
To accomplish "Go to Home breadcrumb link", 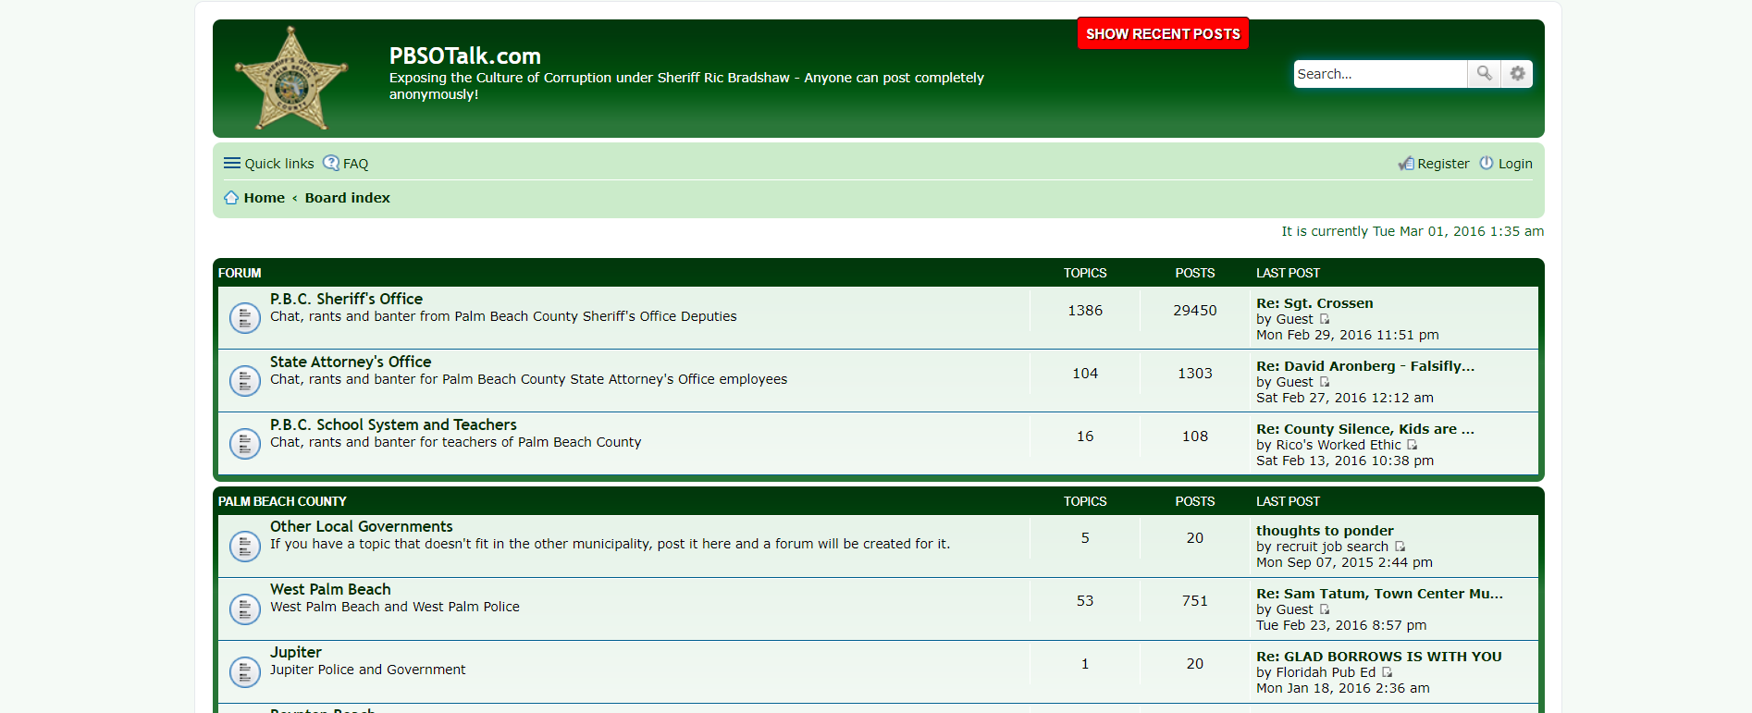I will (264, 198).
